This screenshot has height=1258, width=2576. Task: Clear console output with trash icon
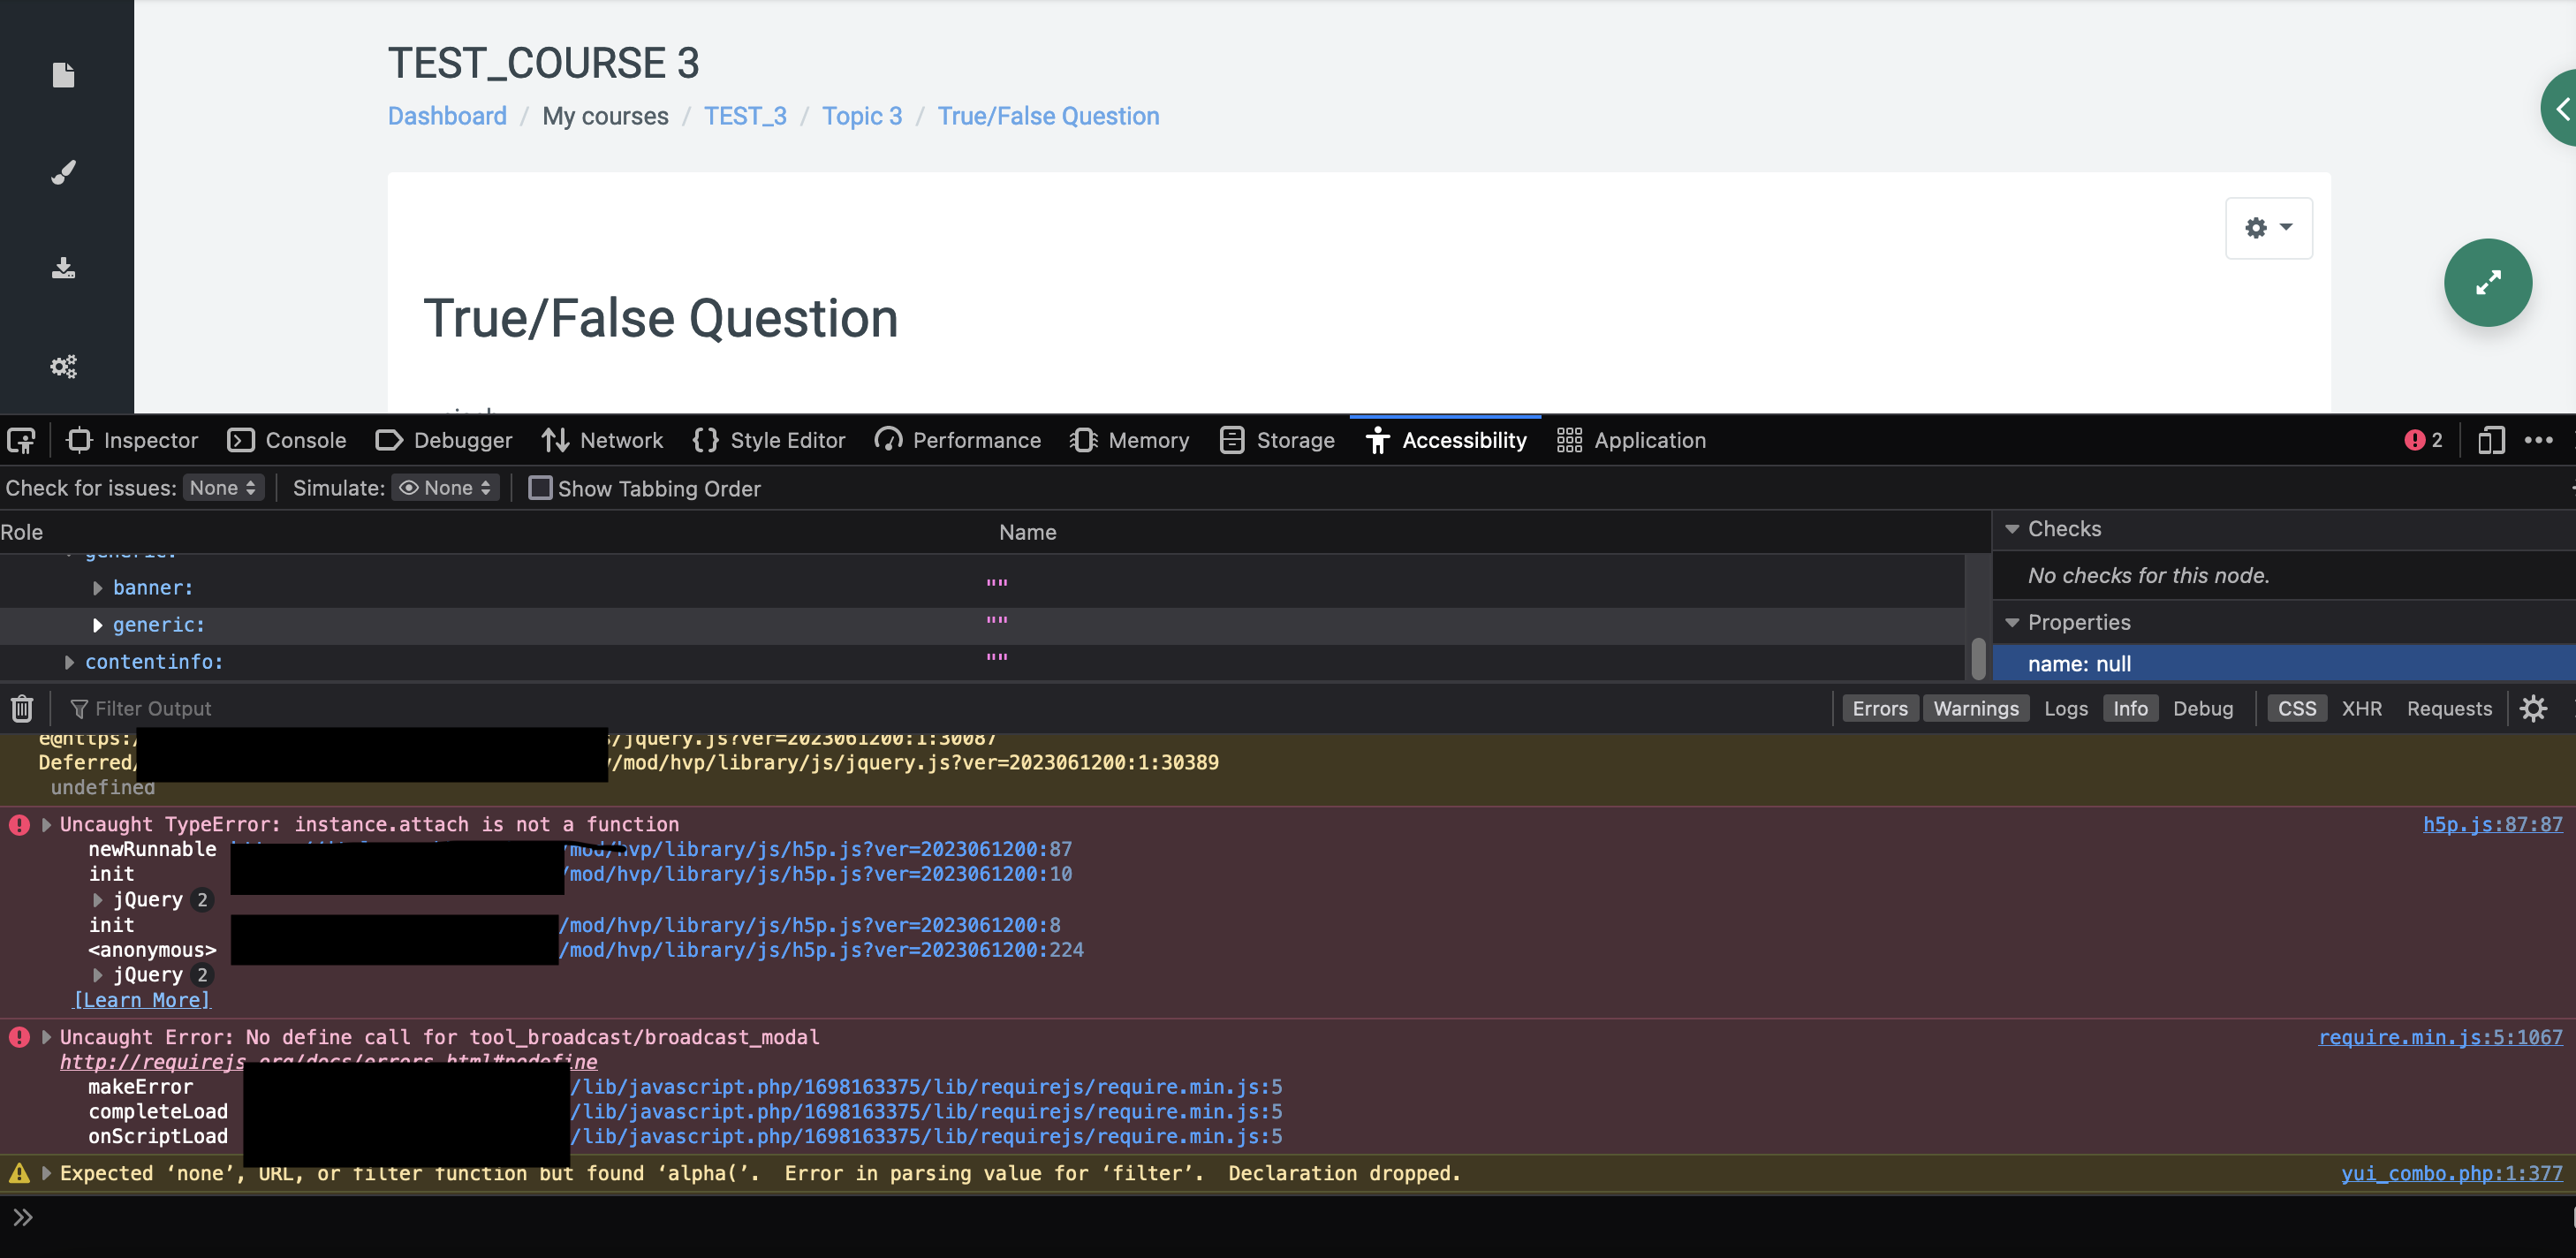22,708
